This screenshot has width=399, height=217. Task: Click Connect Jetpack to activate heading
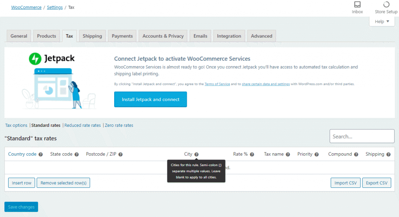tap(182, 59)
